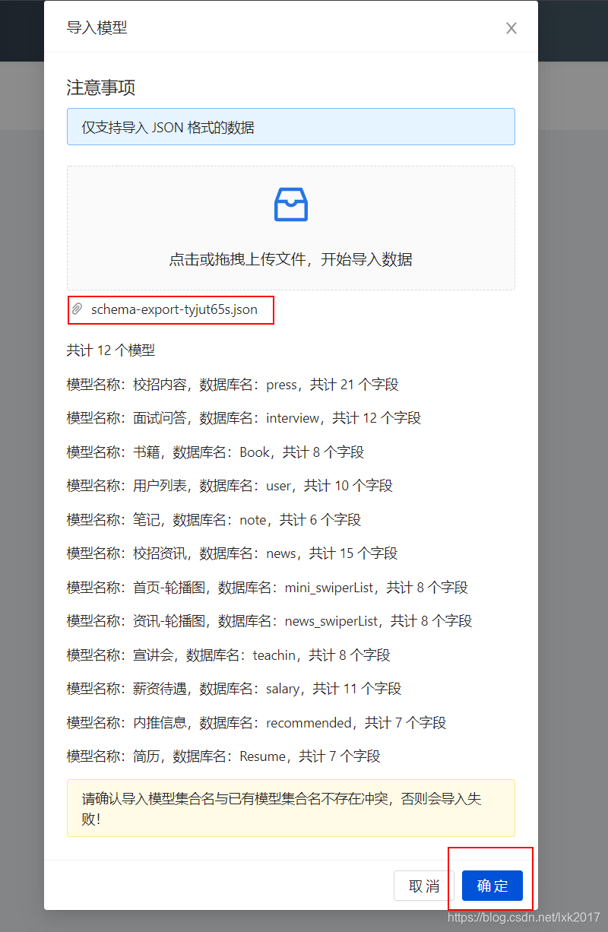The width and height of the screenshot is (608, 932).
Task: Select the 书籍 Book model row
Action: pos(216,452)
